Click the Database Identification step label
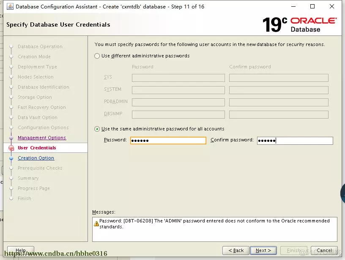Viewport: 345px width, 260px height. (44, 87)
